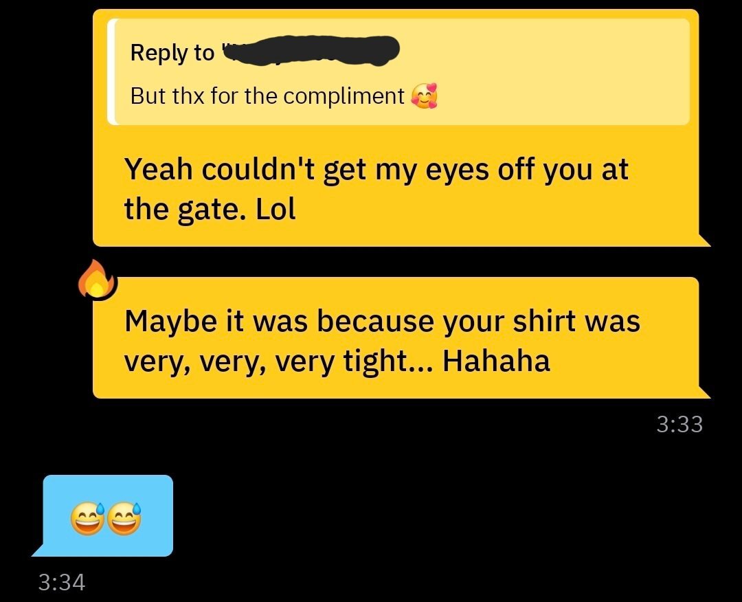Tap the fire reaction icon on the message

coord(98,279)
